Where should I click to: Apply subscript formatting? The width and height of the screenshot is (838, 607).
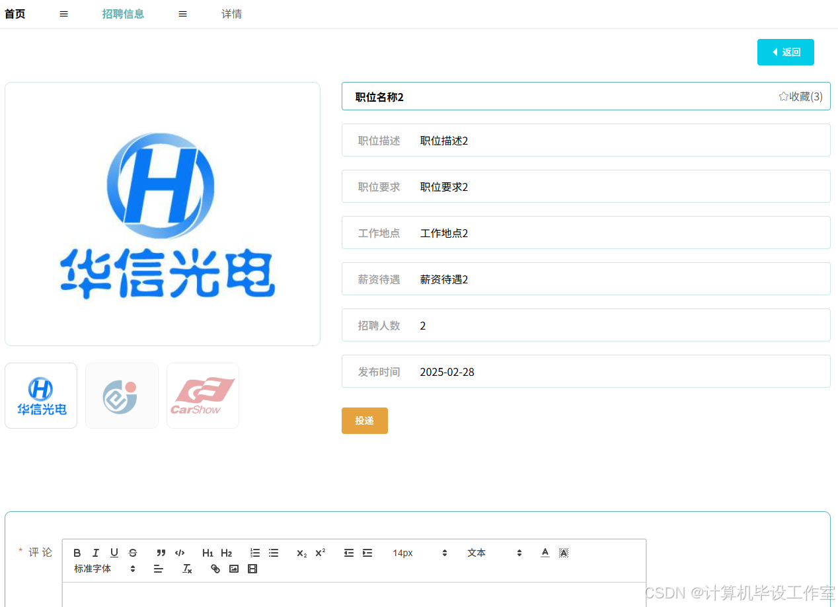click(x=302, y=553)
